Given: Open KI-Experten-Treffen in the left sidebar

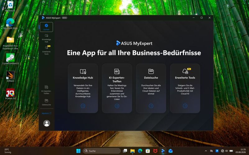Looking at the screenshot, I should 46,90.
